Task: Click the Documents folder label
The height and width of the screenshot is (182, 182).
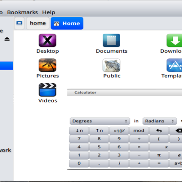Action: click(x=111, y=51)
